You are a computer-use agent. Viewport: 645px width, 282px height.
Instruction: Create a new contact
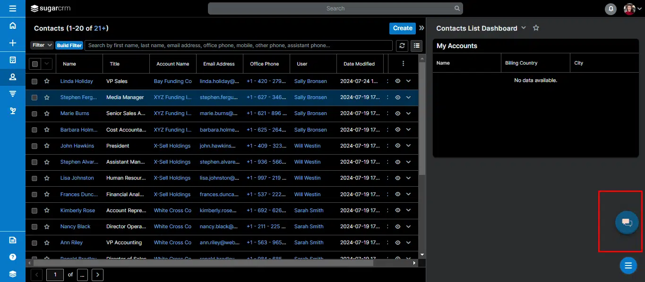403,28
